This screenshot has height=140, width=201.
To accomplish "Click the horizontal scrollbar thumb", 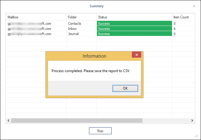I will point(77,120).
